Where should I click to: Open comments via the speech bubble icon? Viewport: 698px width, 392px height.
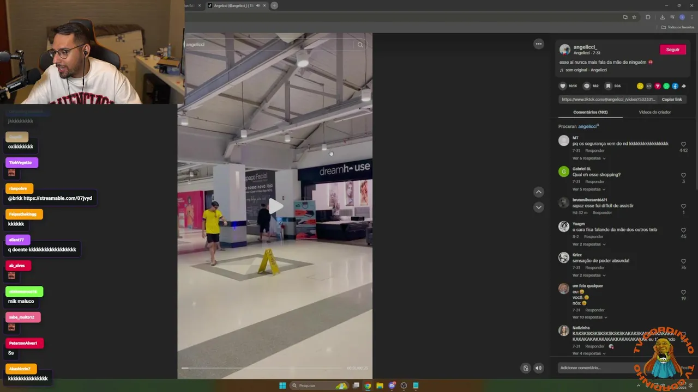click(x=587, y=86)
